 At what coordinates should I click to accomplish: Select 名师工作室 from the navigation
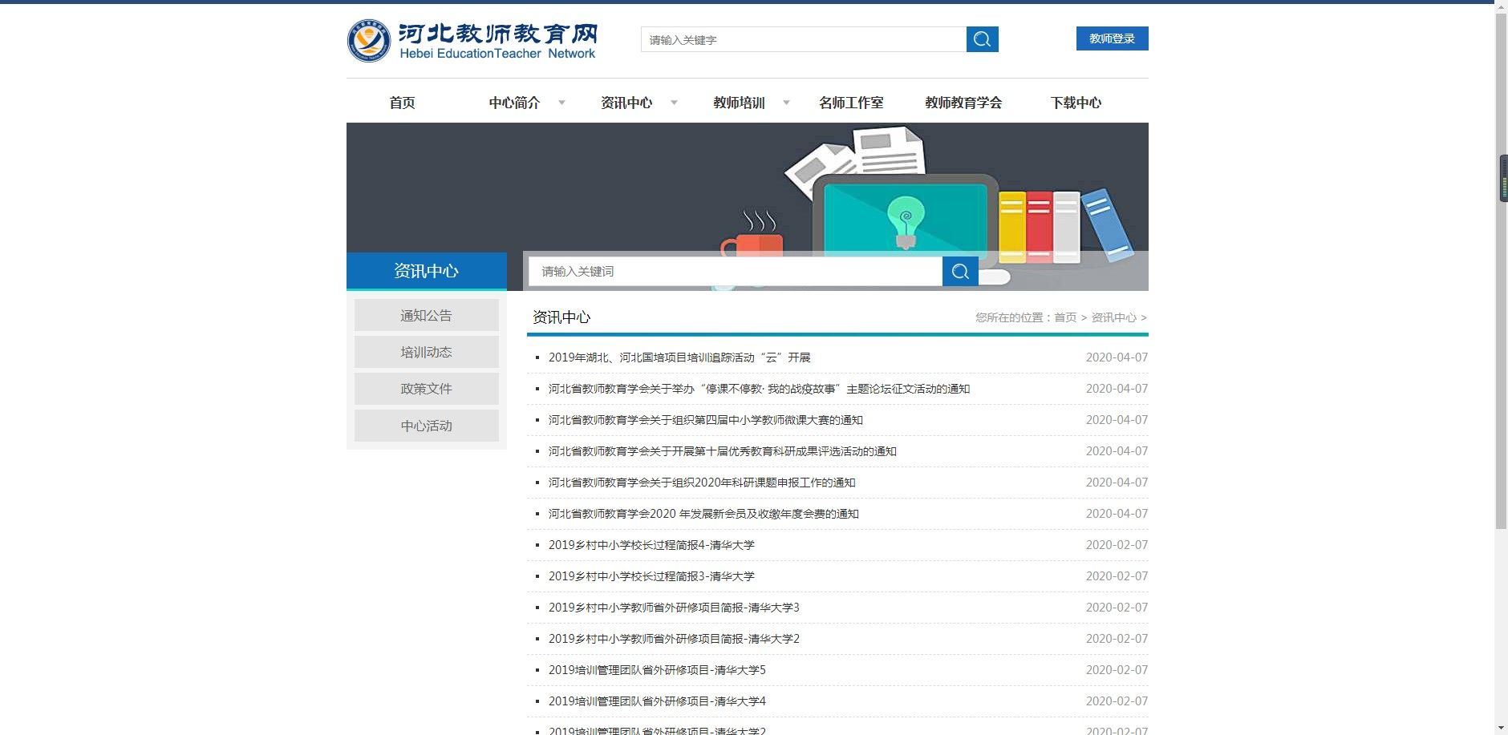pos(853,102)
